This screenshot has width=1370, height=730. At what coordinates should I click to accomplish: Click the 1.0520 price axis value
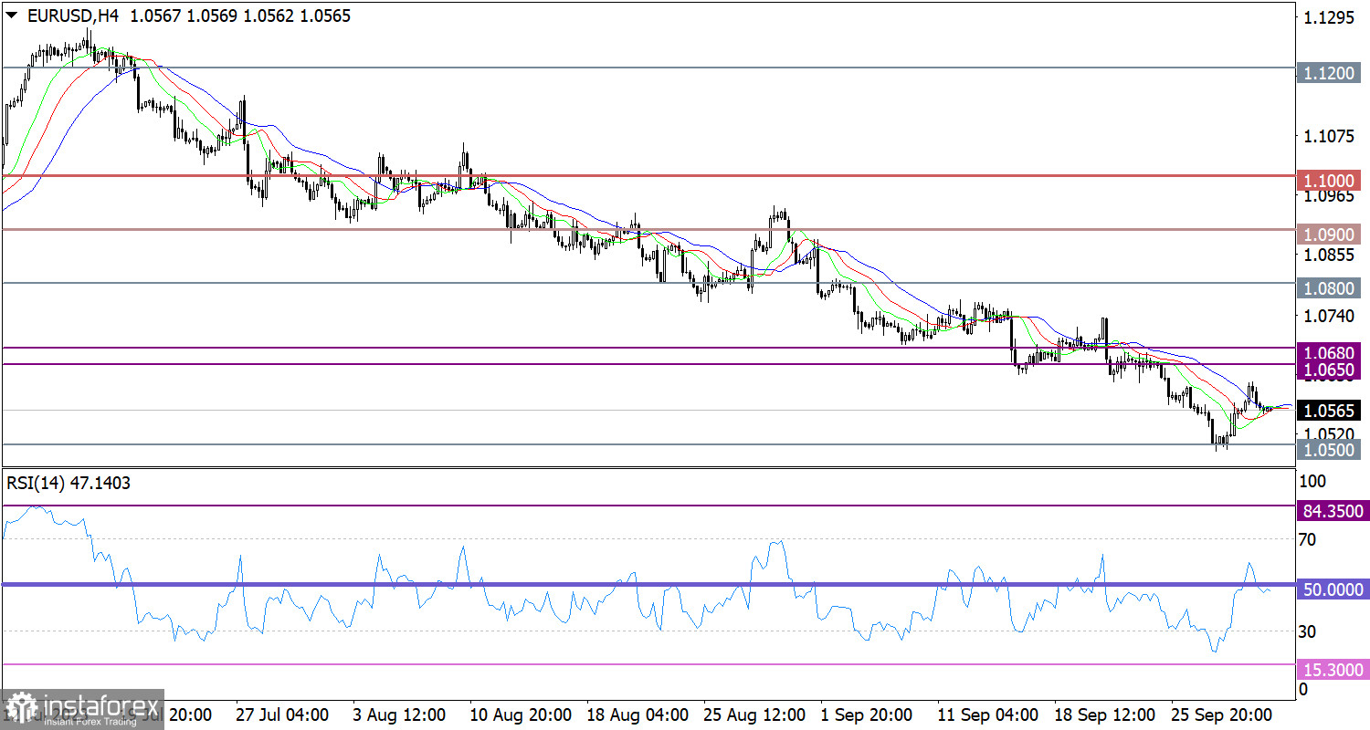[1329, 433]
